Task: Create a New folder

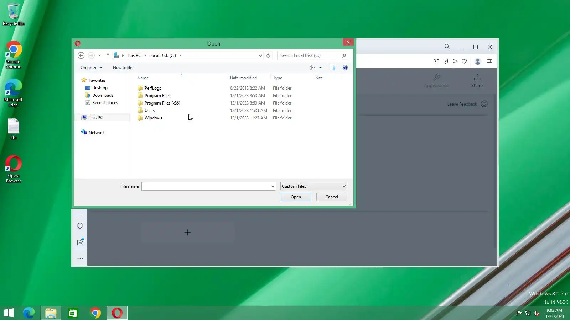Action: pos(123,68)
